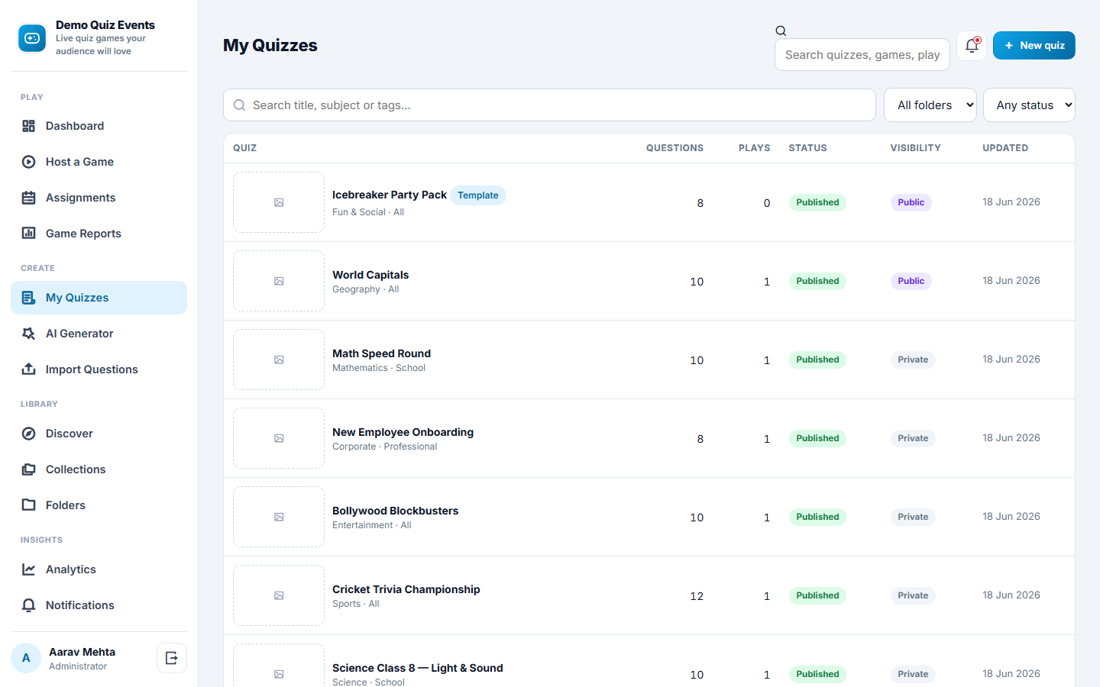Click the World Capitals thumbnail
1100x687 pixels.
[x=279, y=281]
